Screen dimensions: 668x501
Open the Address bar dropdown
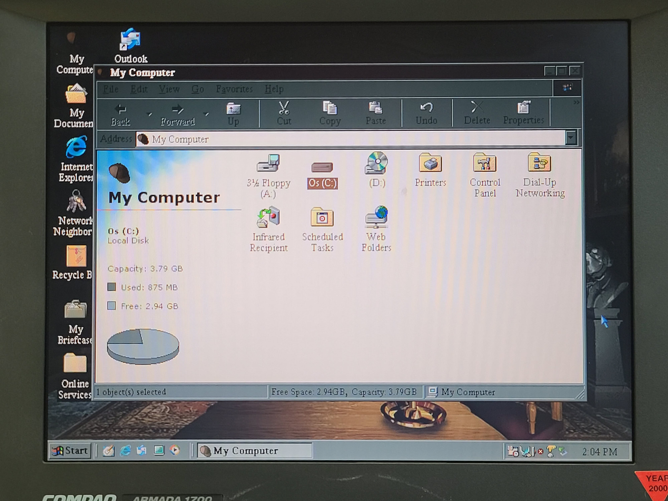[x=571, y=137]
